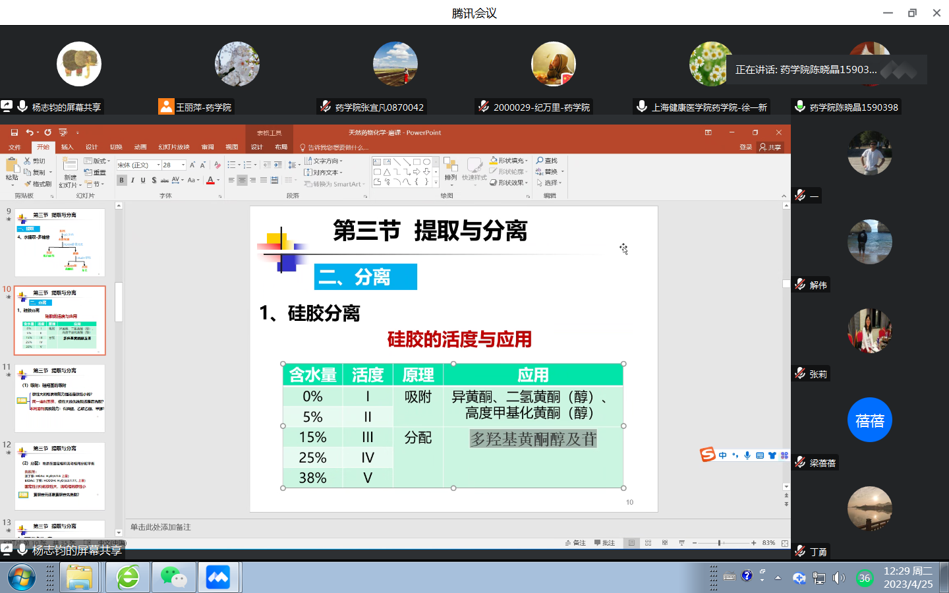Select slide 11 thumbnail in the panel
949x593 pixels.
[x=60, y=398]
